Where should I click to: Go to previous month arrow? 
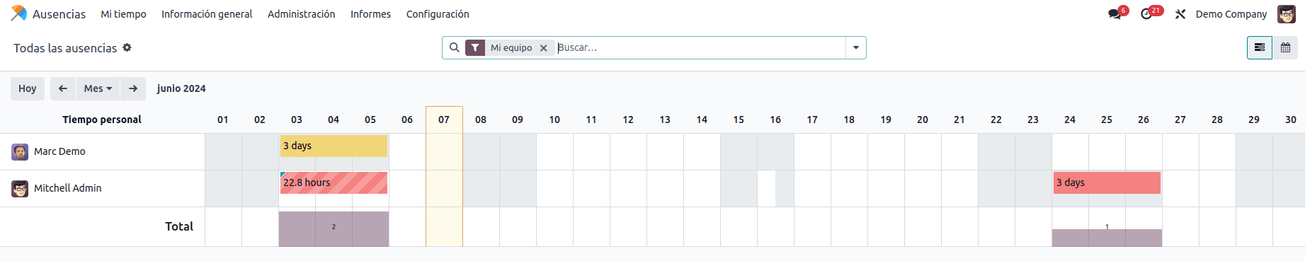coord(63,88)
